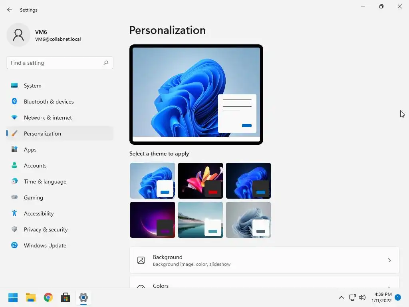Open the Colors settings row

[x=264, y=282]
